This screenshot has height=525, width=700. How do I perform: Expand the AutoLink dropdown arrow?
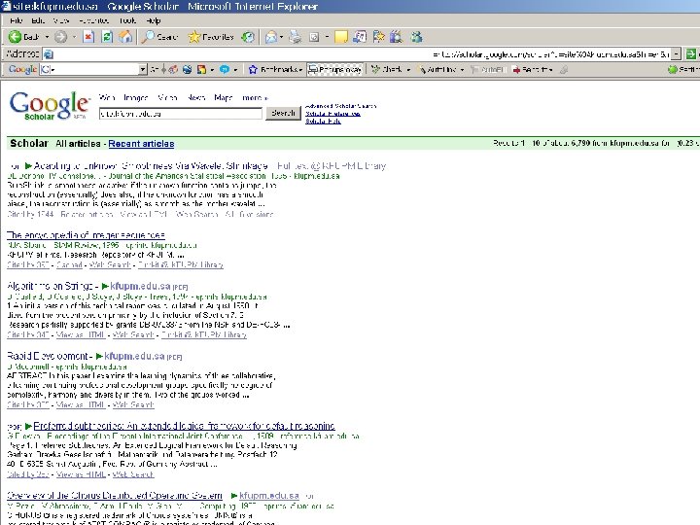coord(462,70)
